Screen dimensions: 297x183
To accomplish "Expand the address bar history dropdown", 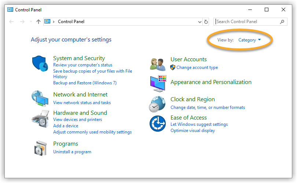I will point(200,22).
